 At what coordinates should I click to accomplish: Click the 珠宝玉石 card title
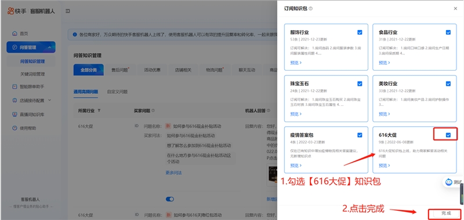click(x=299, y=84)
